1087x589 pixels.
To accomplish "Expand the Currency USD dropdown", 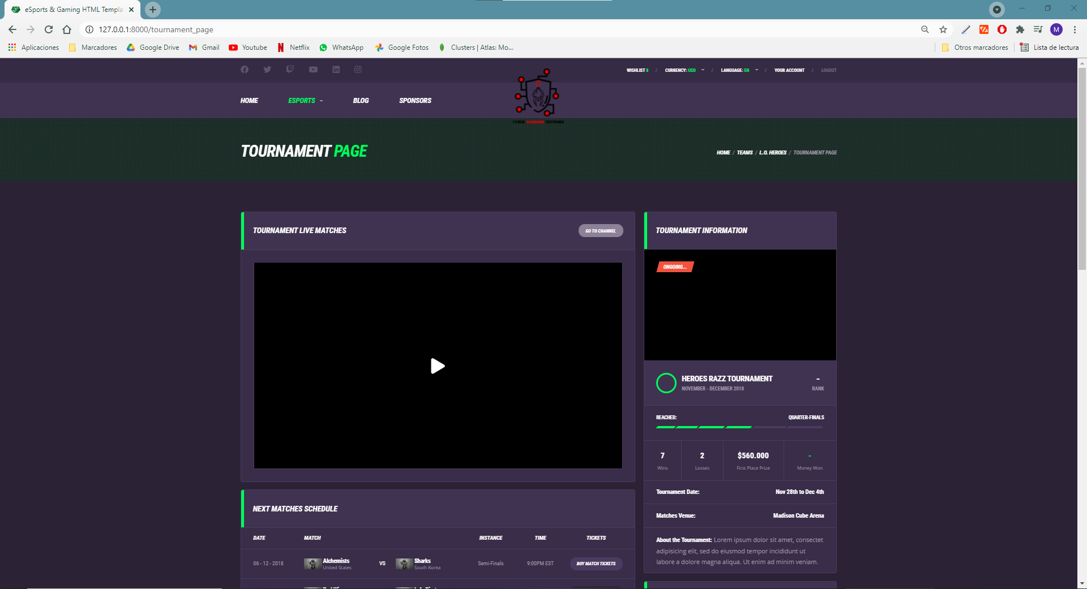I will pyautogui.click(x=684, y=70).
